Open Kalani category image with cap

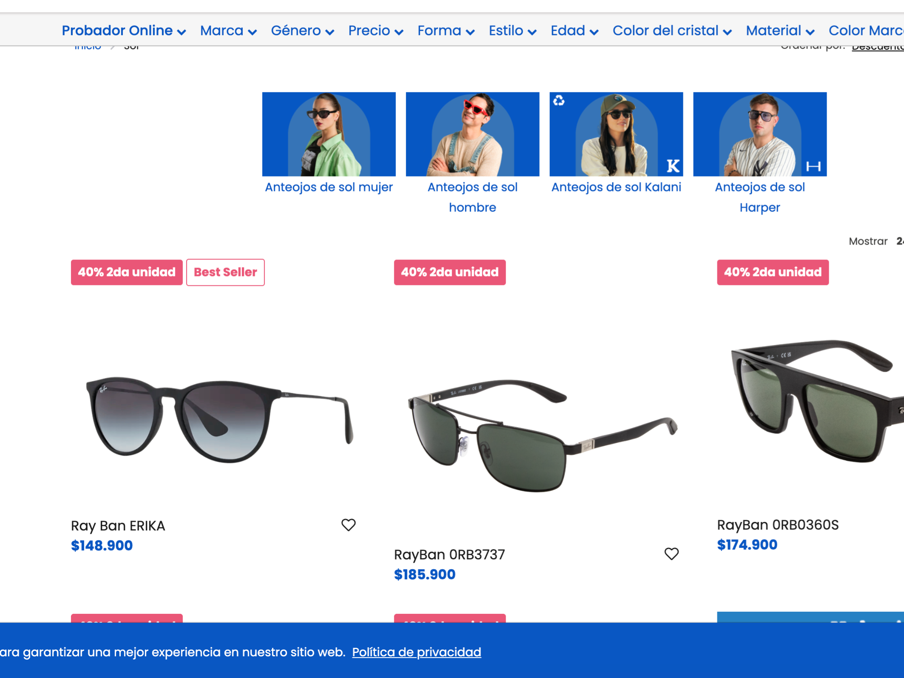point(616,134)
